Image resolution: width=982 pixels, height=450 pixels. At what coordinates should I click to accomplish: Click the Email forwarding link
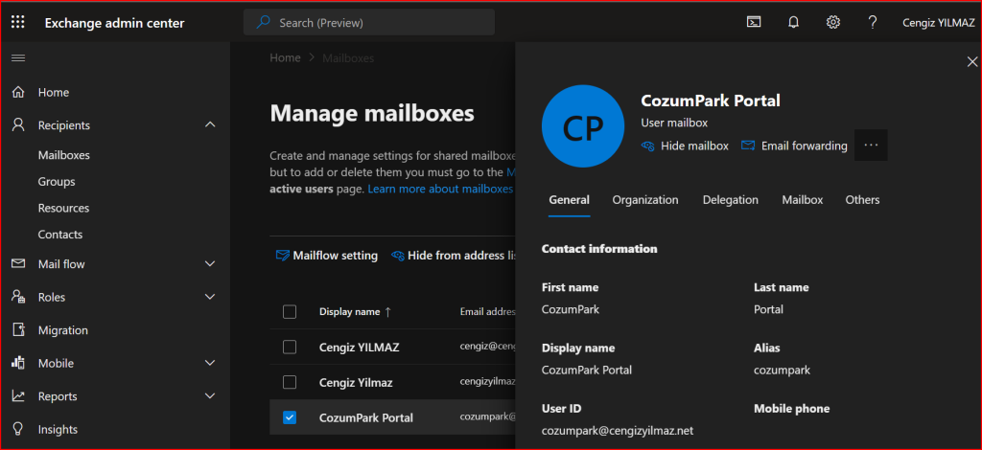coord(794,146)
